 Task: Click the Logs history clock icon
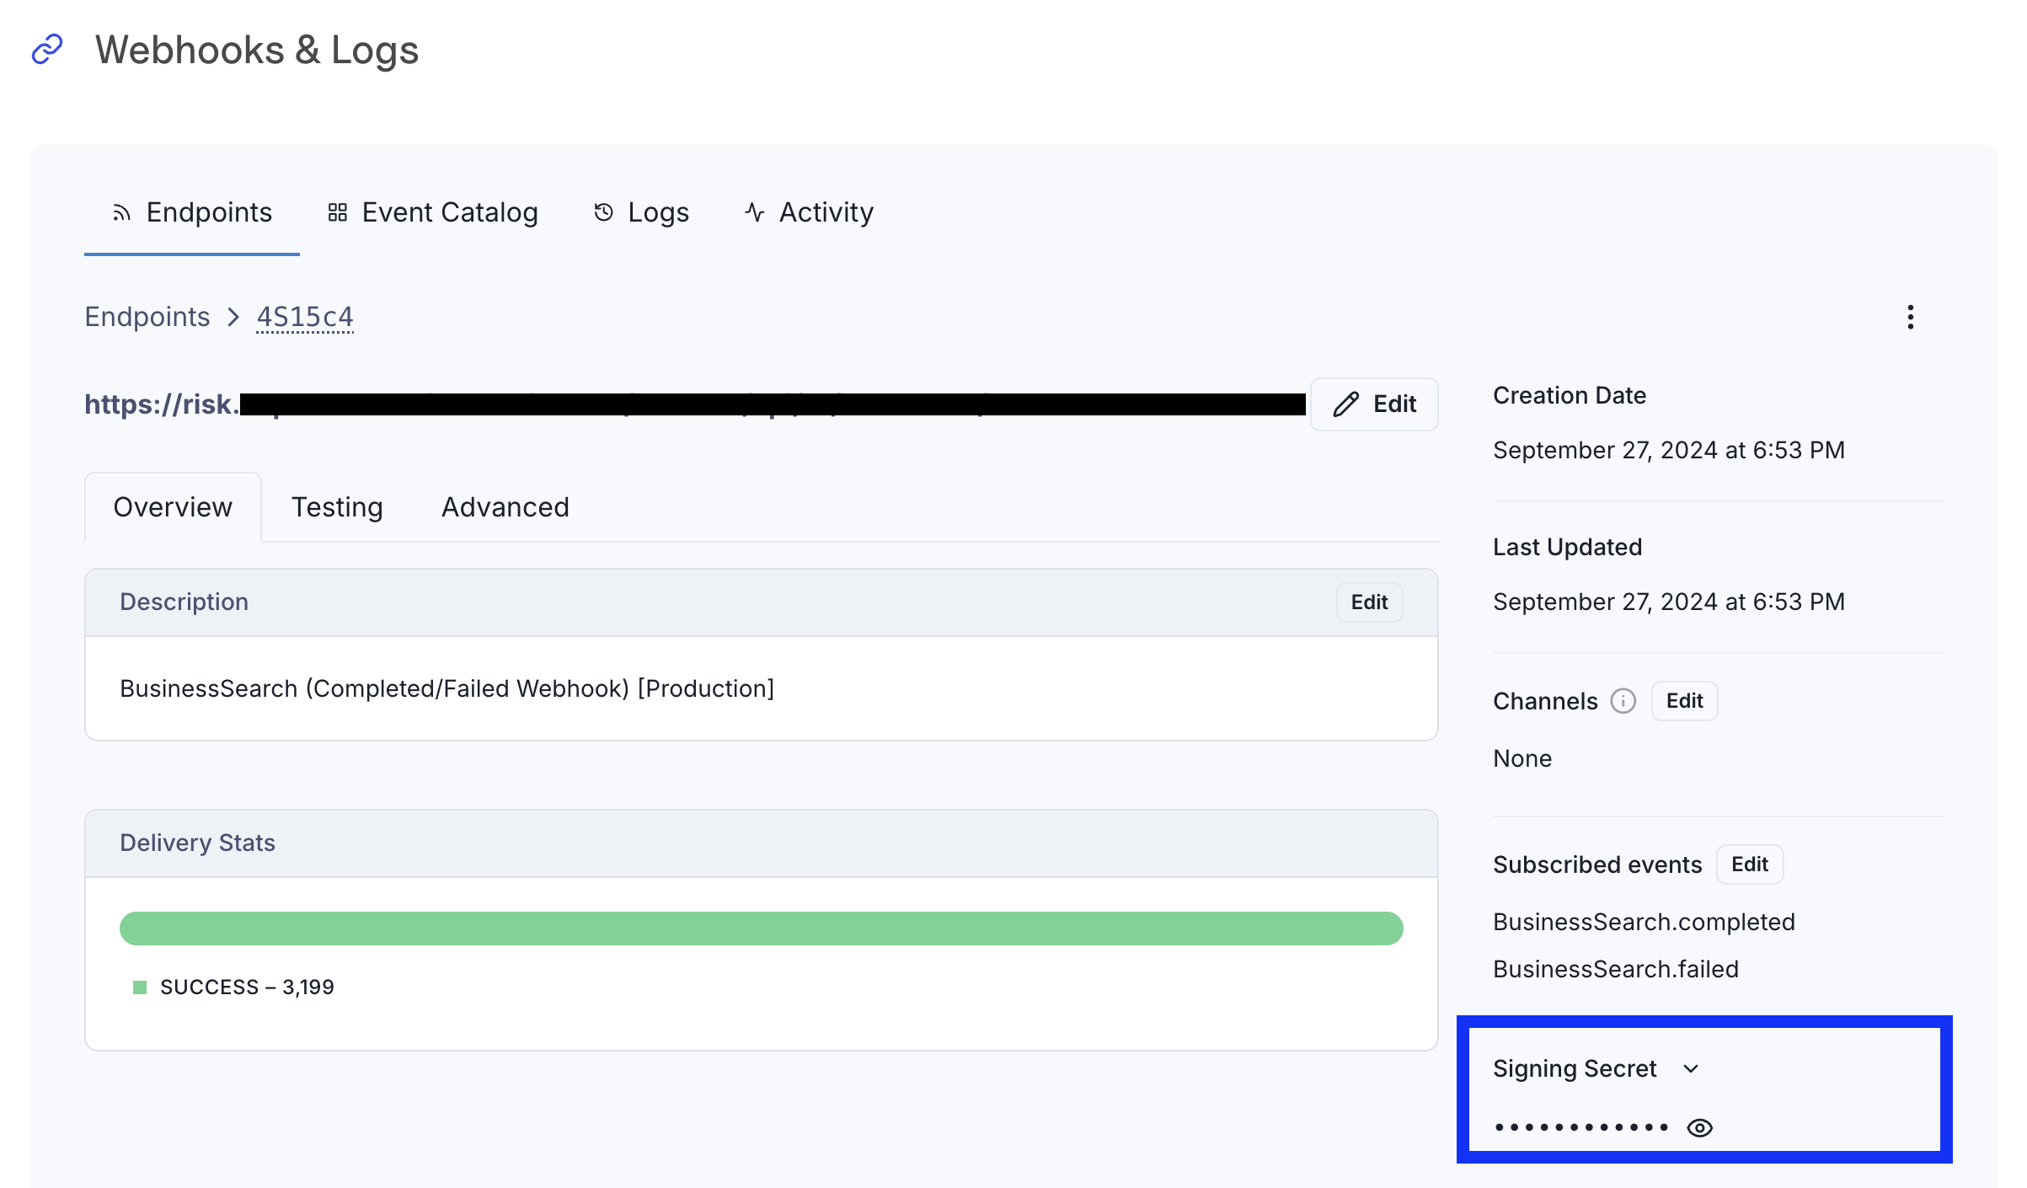[x=603, y=213]
